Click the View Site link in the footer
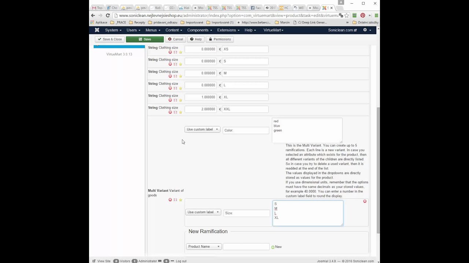The height and width of the screenshot is (263, 469). [x=101, y=261]
